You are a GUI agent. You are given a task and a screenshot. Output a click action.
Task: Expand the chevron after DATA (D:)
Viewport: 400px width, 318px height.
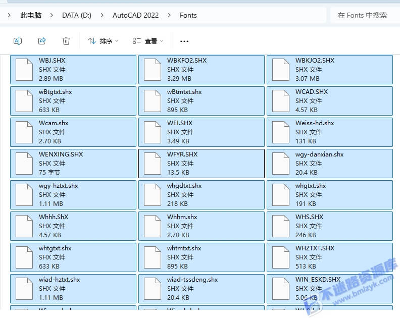pyautogui.click(x=102, y=15)
